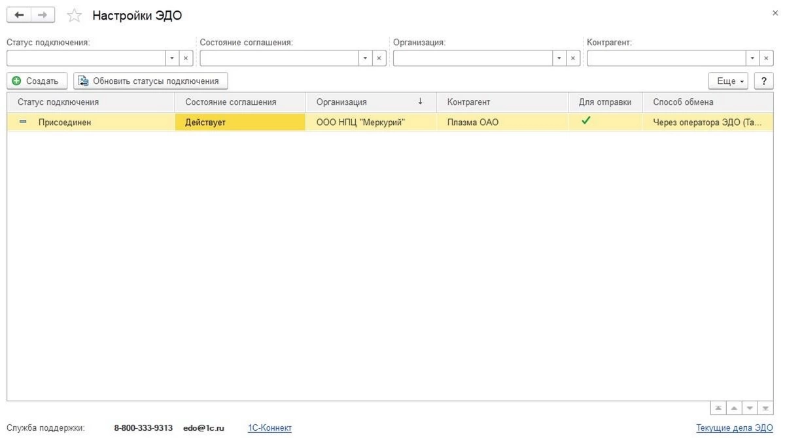Screen dimensions: 785x438
Task: Add Настройки ЭДО to favorites star
Action: [75, 15]
